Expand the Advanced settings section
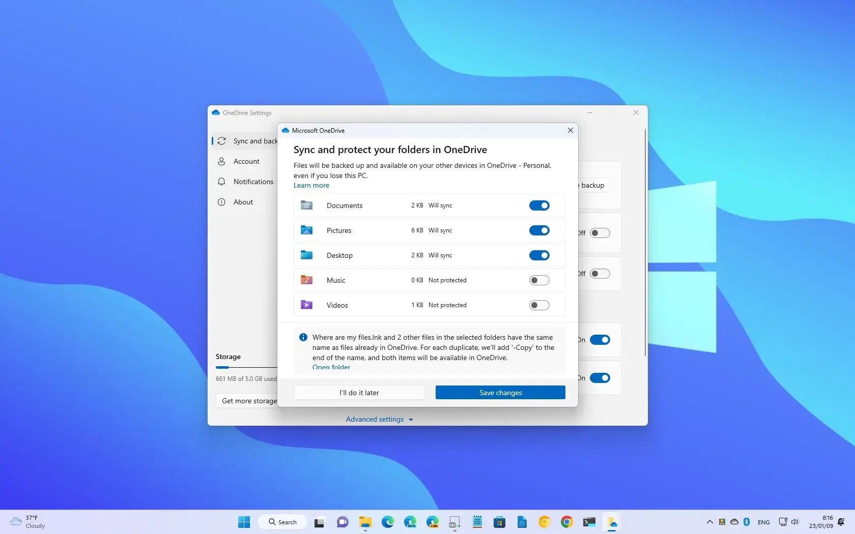Screen dimensions: 855x534 coord(379,419)
